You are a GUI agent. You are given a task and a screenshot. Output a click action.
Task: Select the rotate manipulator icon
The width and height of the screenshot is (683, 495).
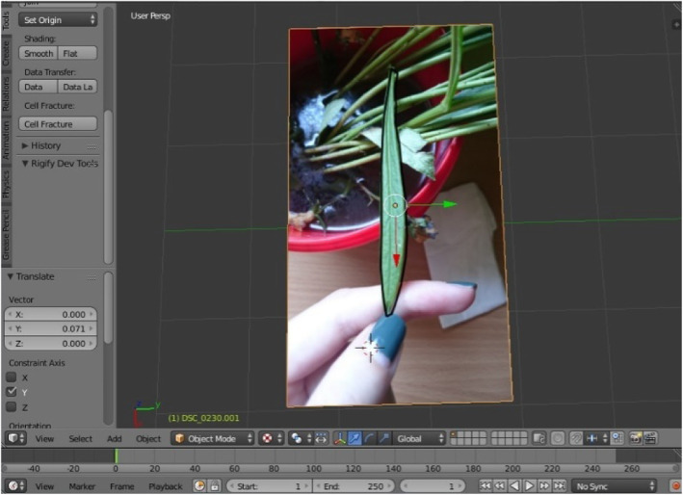369,438
